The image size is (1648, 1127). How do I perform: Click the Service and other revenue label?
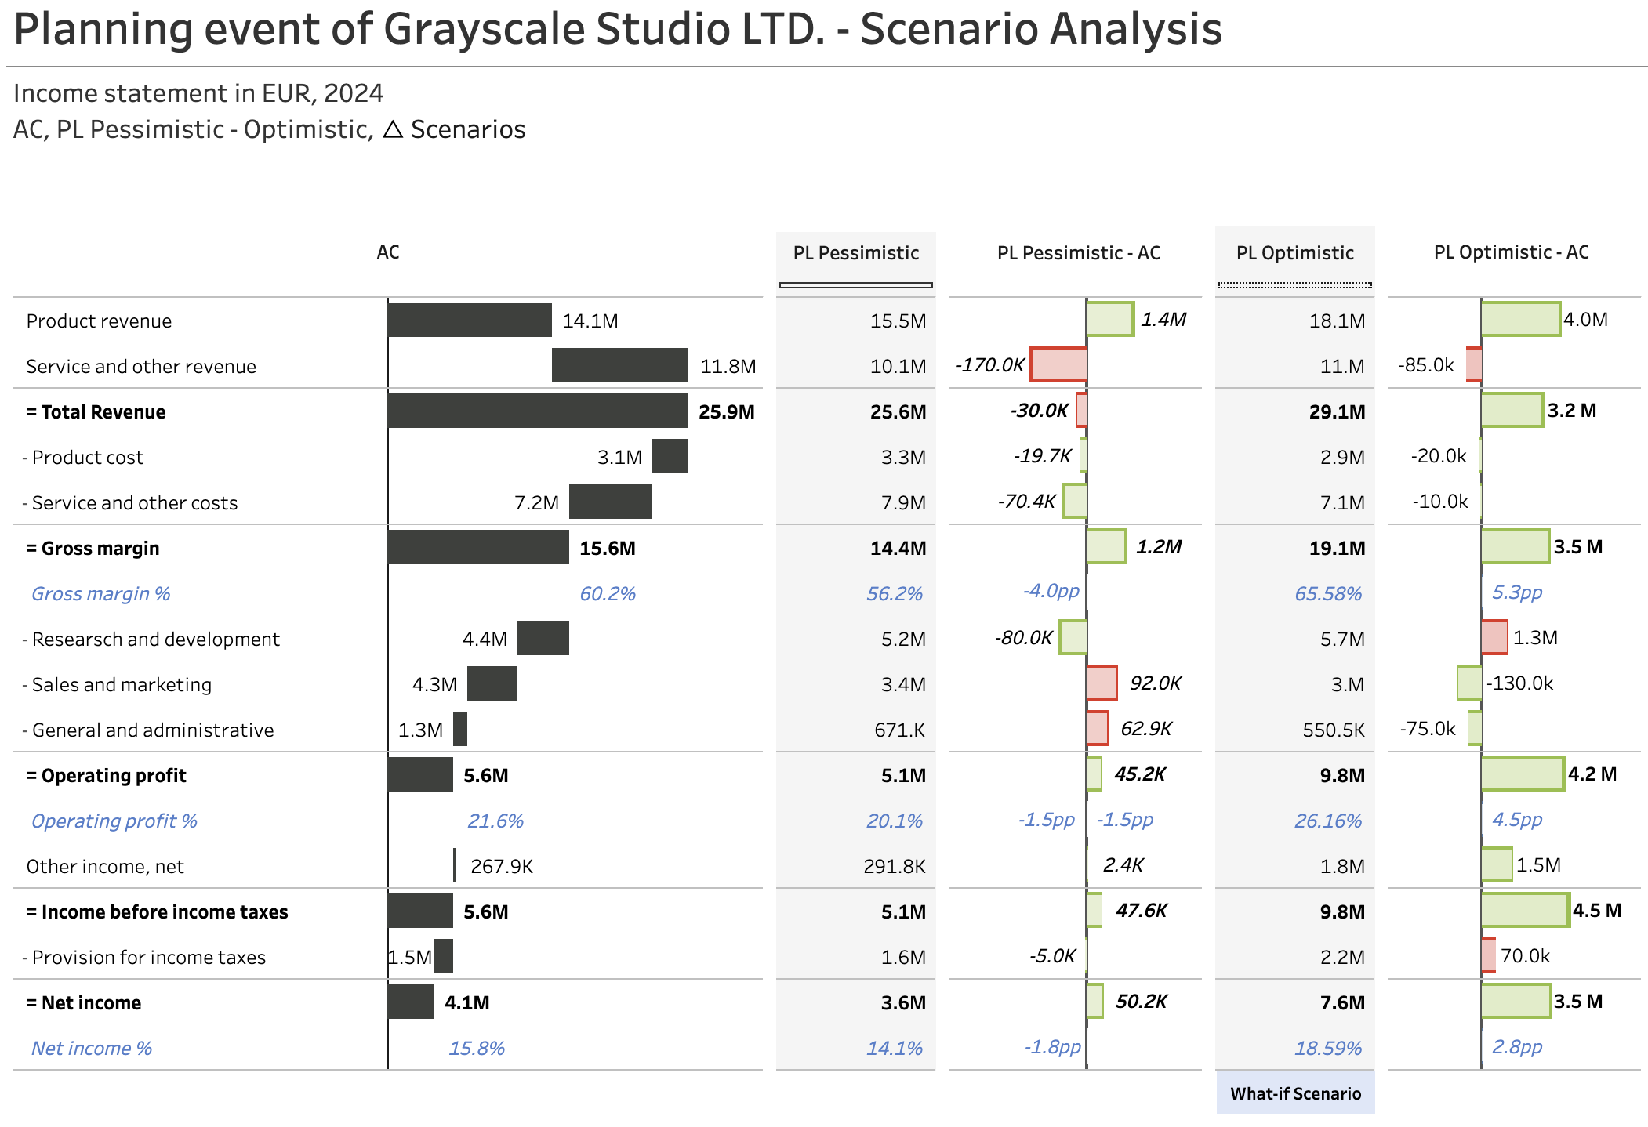click(141, 366)
